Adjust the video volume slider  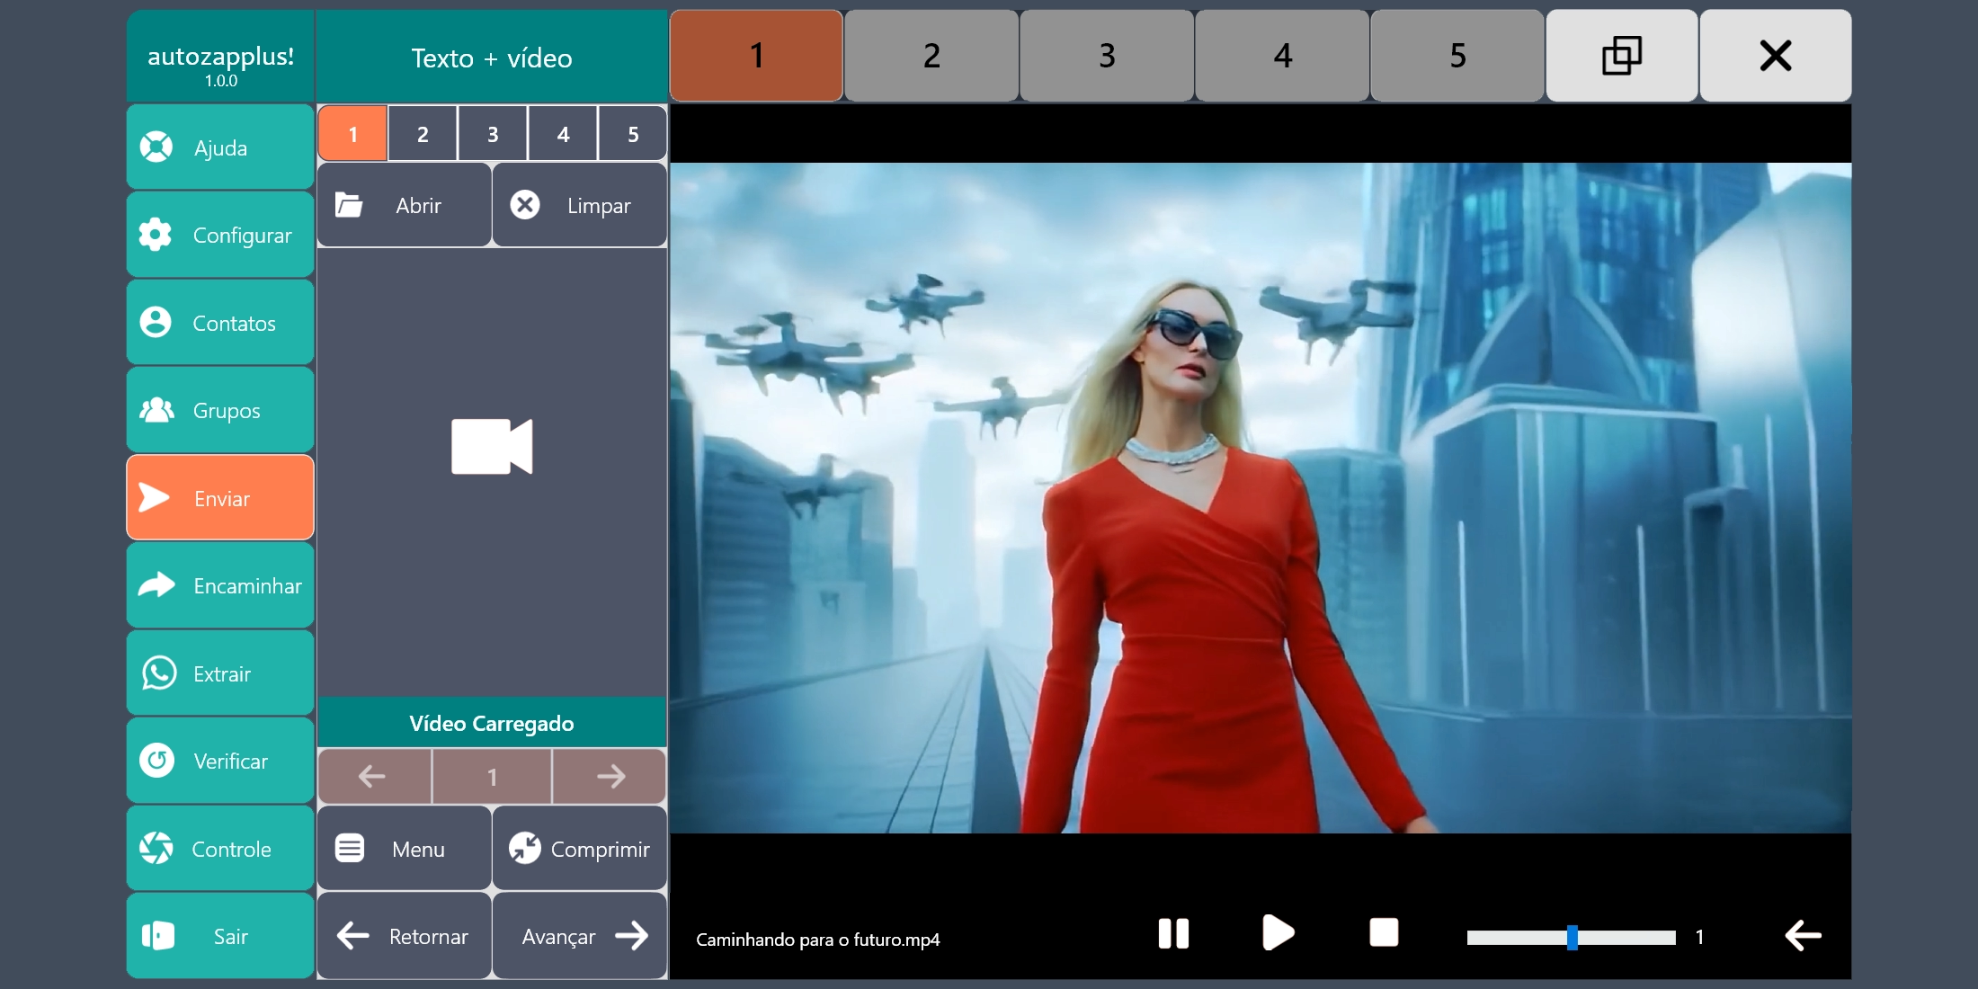[1572, 938]
